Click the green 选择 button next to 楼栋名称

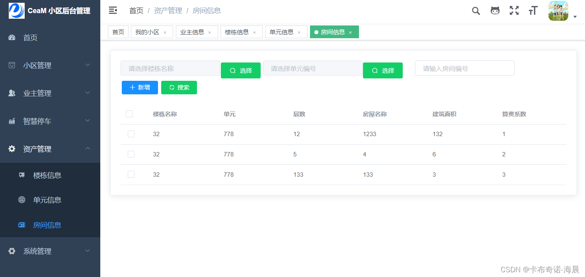(x=241, y=70)
